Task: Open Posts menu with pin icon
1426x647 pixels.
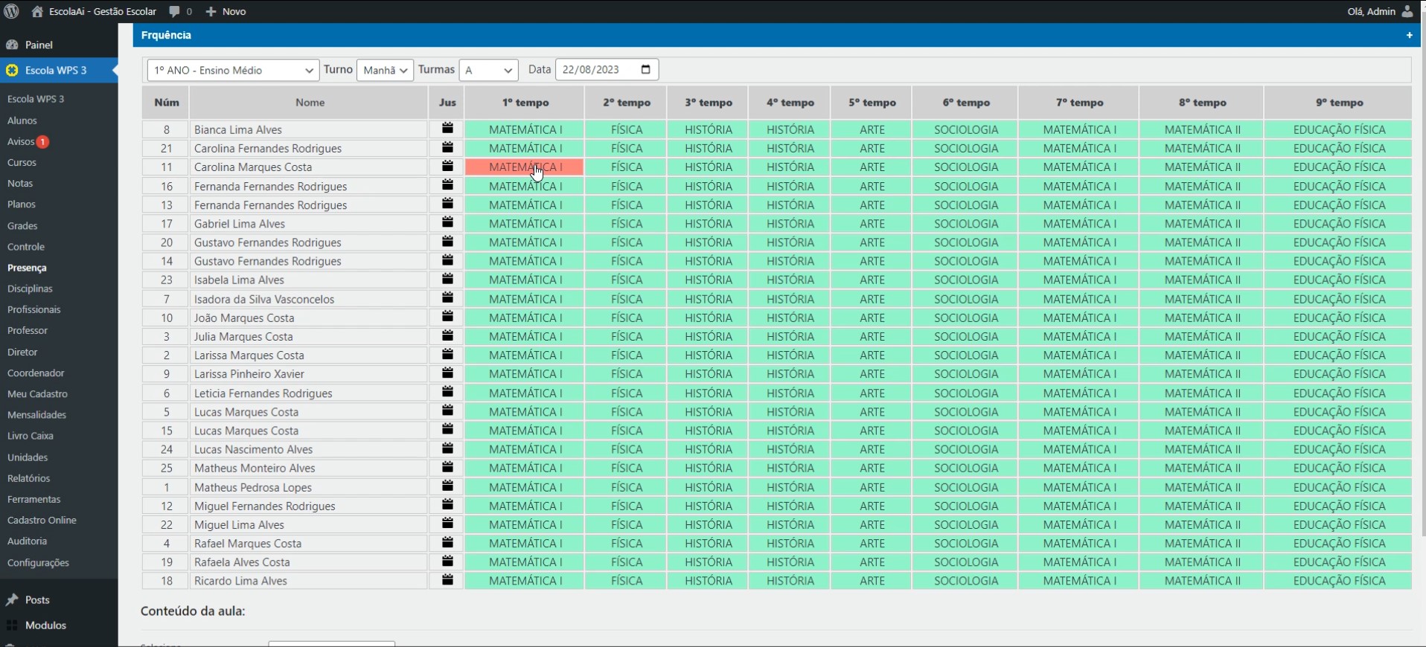Action: click(x=59, y=599)
